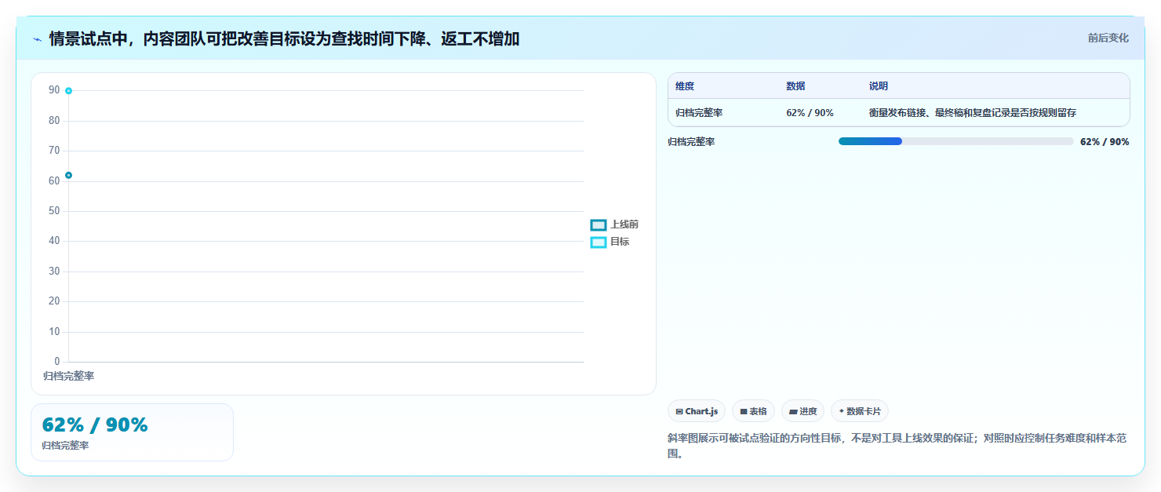The width and height of the screenshot is (1161, 492).
Task: Click the 表格 tag chip
Action: click(753, 411)
